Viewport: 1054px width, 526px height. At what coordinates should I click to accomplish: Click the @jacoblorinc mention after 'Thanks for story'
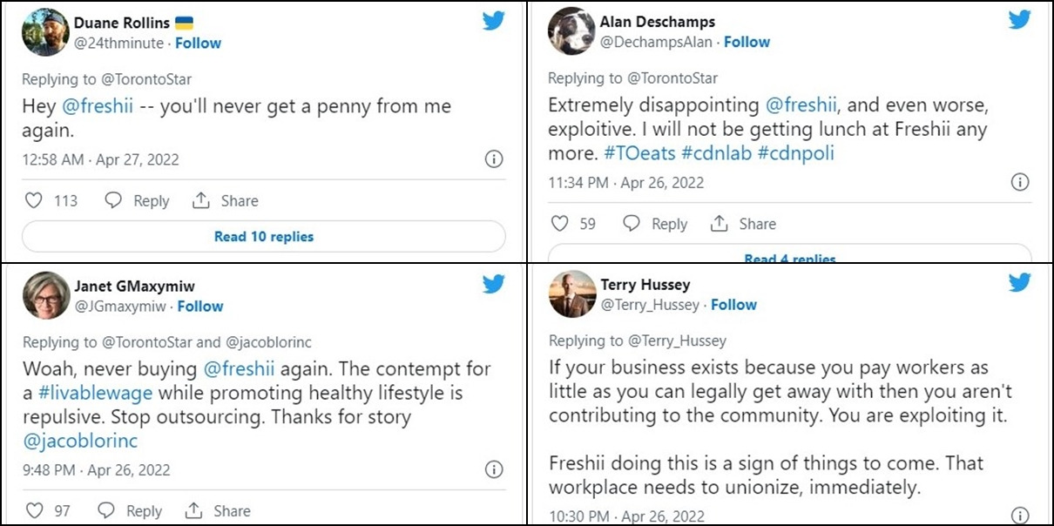point(80,441)
